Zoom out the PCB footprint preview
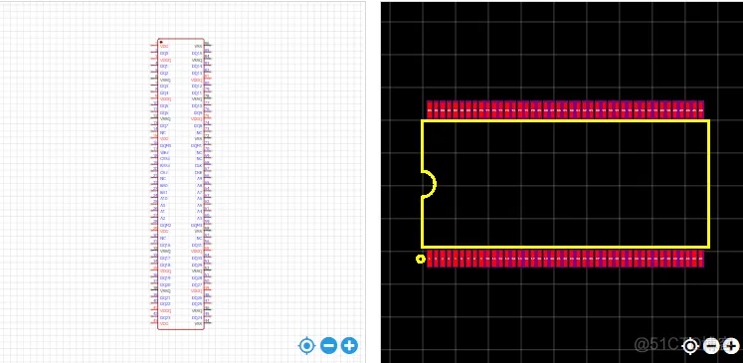The width and height of the screenshot is (743, 363). pyautogui.click(x=710, y=346)
